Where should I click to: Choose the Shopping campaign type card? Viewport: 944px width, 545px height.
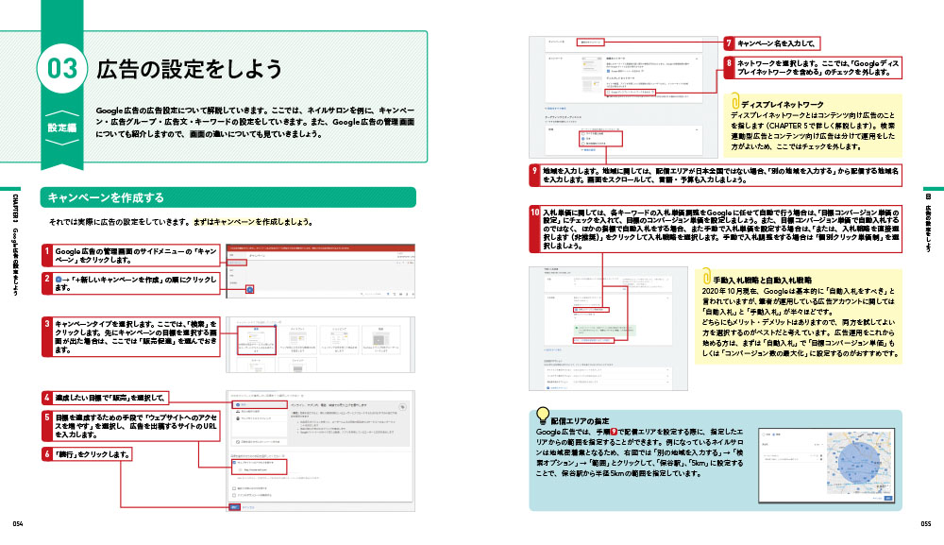(x=340, y=340)
